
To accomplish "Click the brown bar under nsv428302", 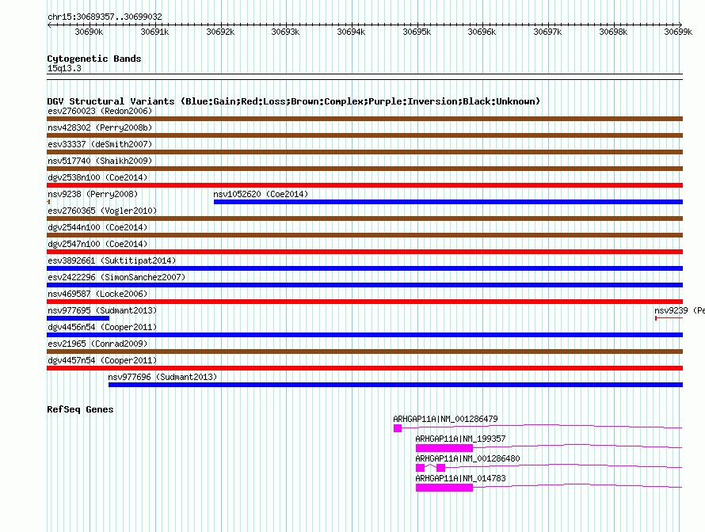I will pos(364,135).
